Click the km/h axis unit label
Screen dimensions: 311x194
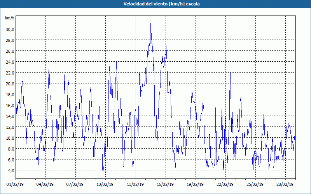pos(10,18)
